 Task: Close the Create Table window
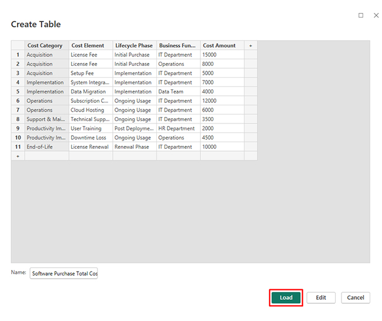[x=376, y=15]
